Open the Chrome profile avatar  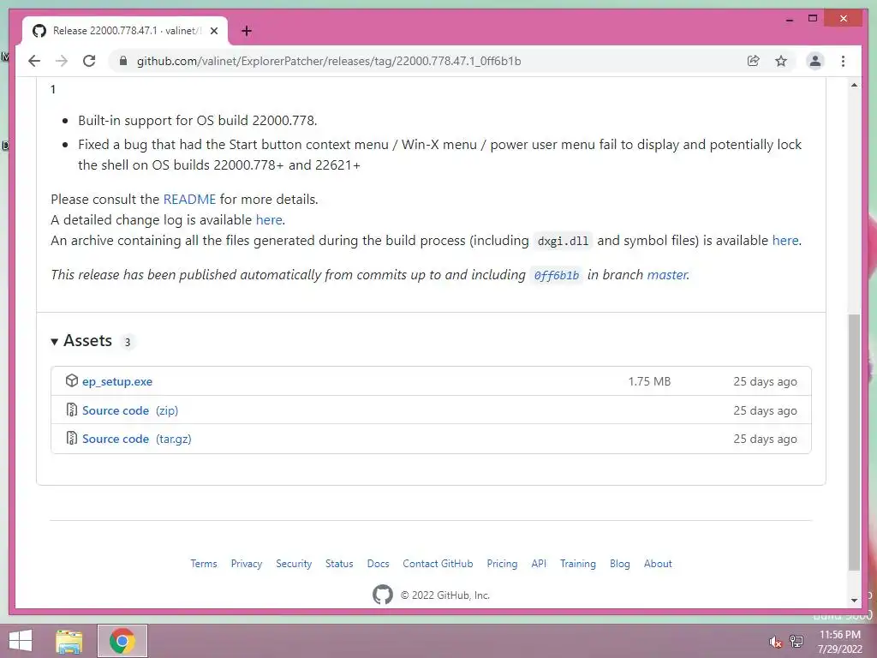[x=815, y=61]
